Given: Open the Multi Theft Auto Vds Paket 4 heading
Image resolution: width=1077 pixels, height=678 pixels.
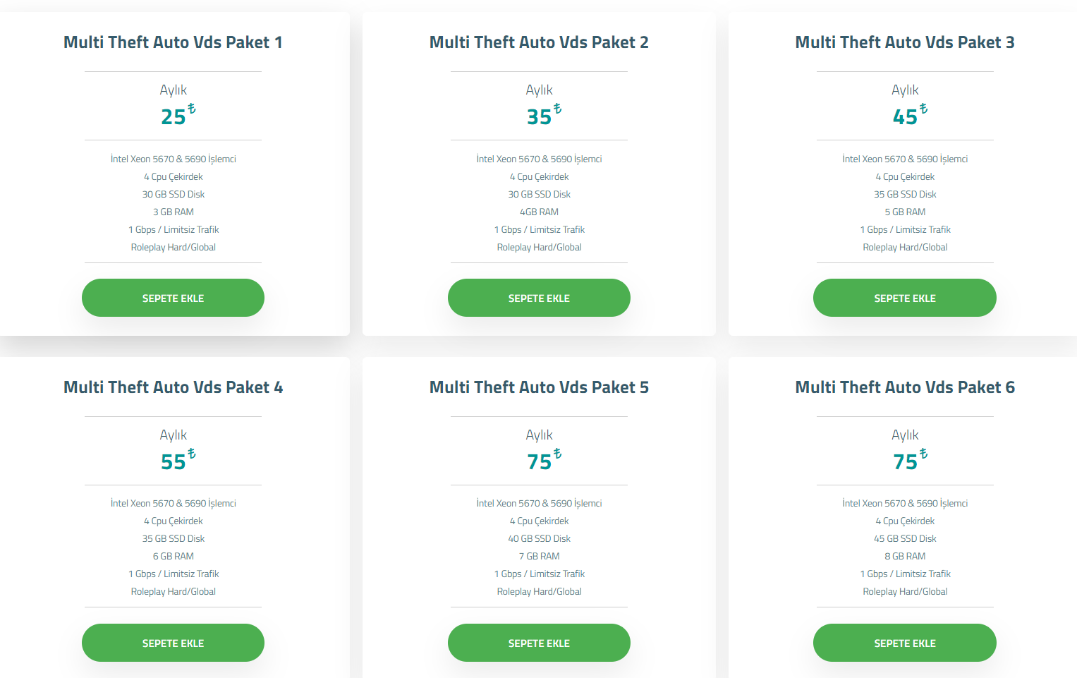Looking at the screenshot, I should 173,387.
